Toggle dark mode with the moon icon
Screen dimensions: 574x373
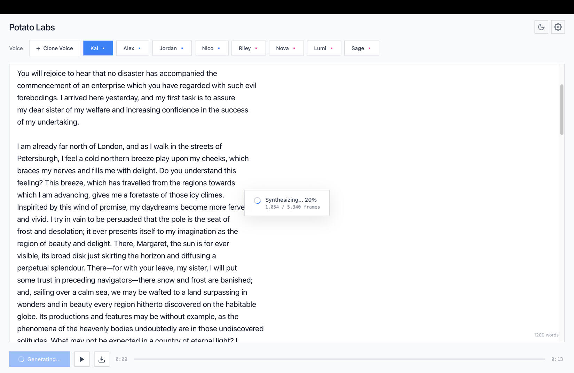(x=541, y=27)
